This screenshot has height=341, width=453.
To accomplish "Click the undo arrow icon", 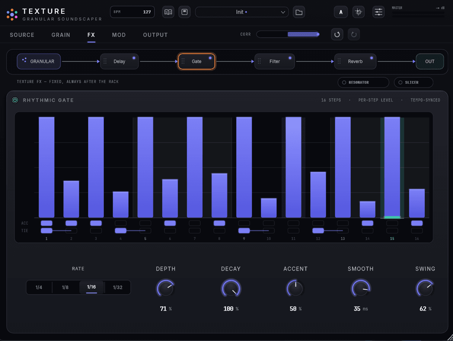I will click(337, 35).
